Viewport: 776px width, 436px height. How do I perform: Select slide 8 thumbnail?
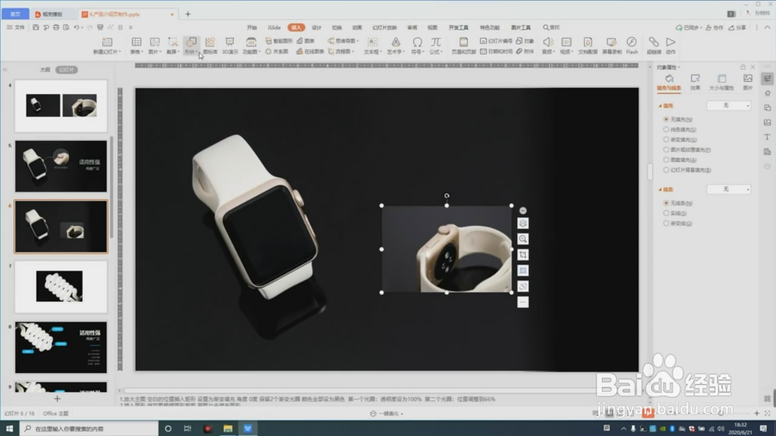61,347
